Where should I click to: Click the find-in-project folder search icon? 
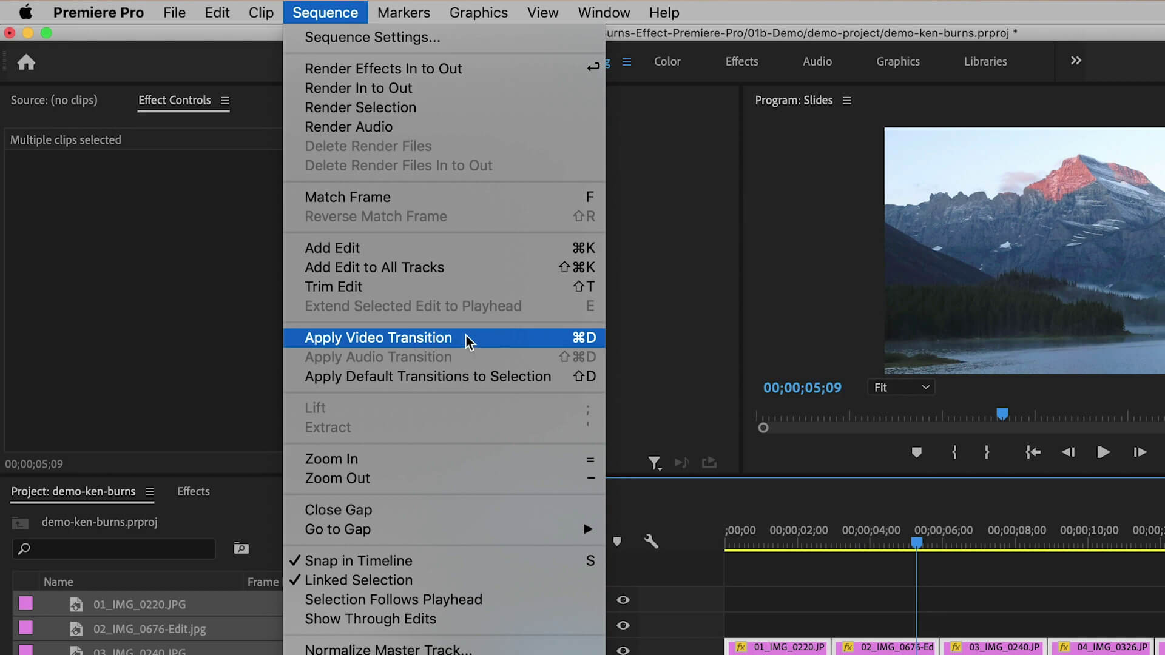click(x=241, y=548)
